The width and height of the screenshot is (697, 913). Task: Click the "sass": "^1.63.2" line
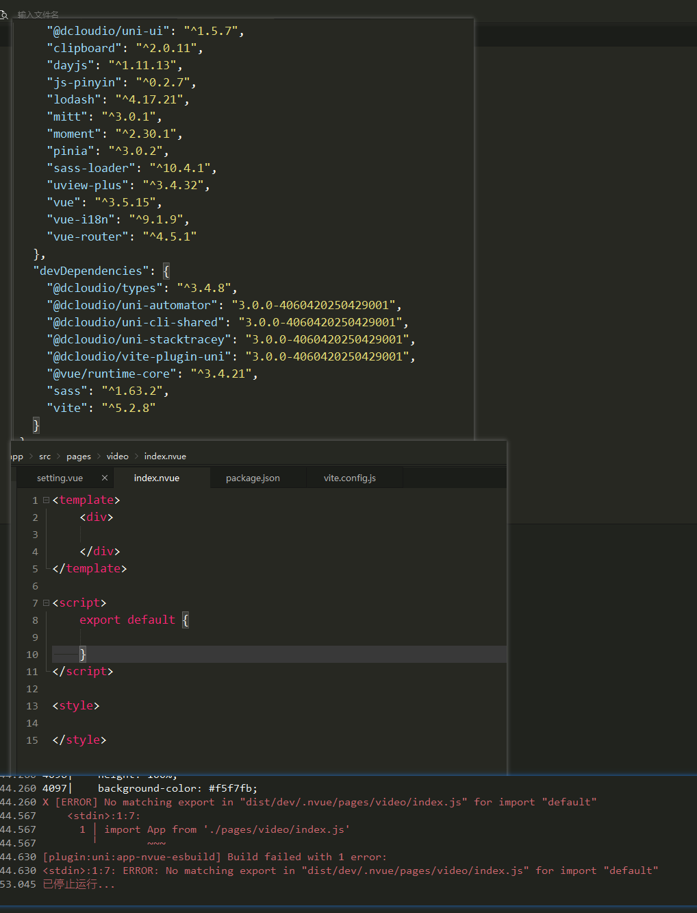coord(107,391)
